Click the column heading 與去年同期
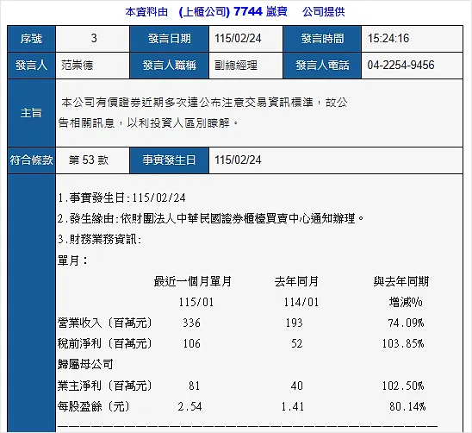472x433 pixels. tap(401, 281)
